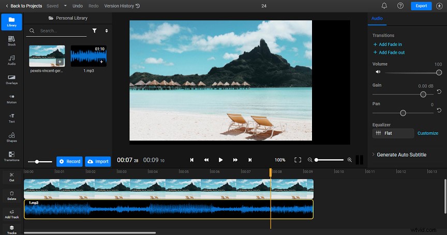Skip to the end of the video

point(250,160)
